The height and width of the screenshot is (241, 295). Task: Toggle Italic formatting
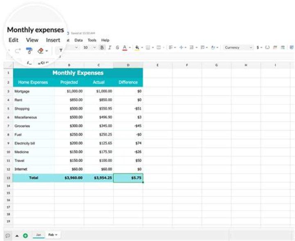(110, 48)
